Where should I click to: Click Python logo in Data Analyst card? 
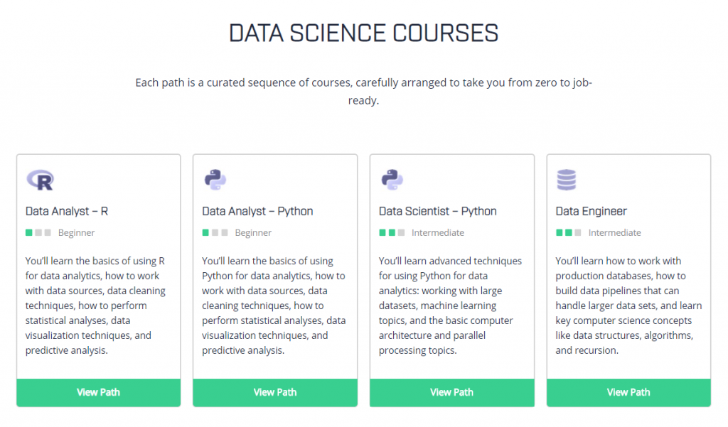click(x=215, y=181)
